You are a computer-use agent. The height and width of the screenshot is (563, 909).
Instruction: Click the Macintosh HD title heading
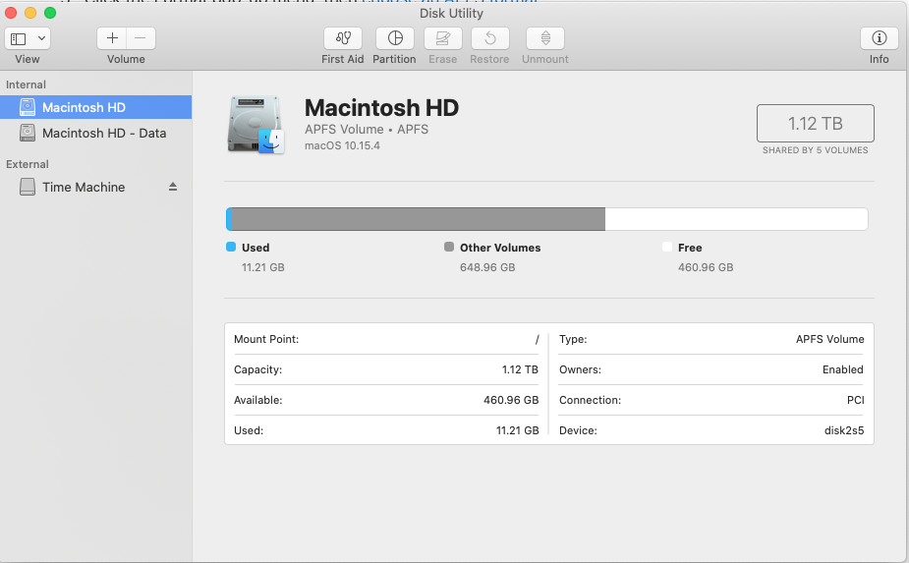coord(381,108)
